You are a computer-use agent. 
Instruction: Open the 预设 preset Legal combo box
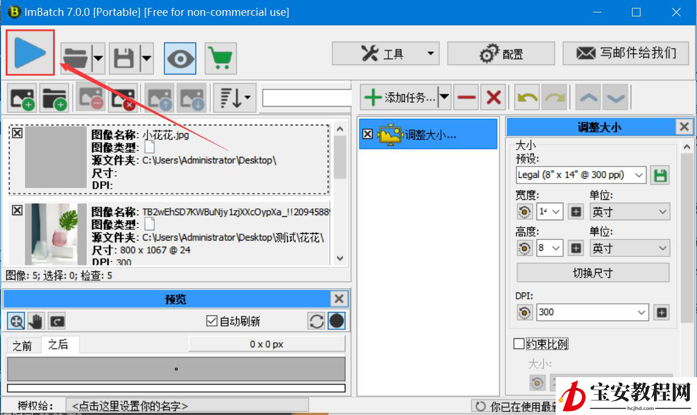pos(581,175)
